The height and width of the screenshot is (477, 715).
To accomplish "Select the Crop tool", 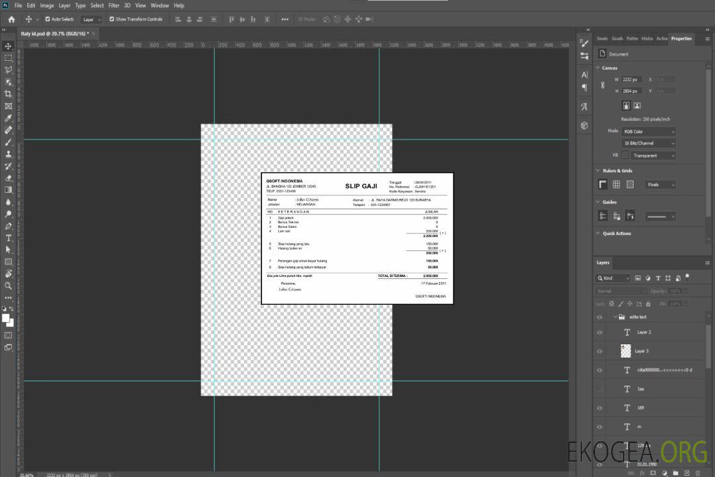I will (x=8, y=94).
